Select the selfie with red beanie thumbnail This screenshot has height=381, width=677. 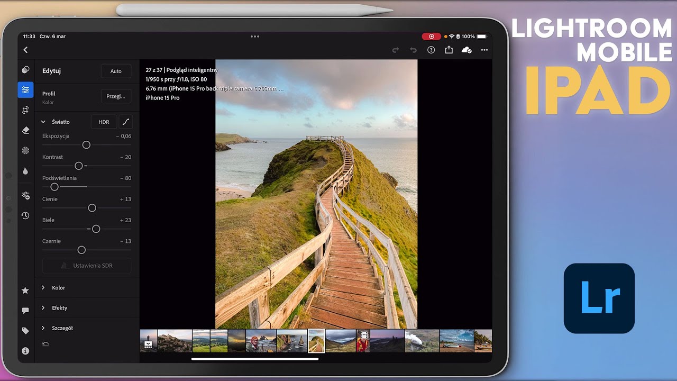pyautogui.click(x=261, y=341)
